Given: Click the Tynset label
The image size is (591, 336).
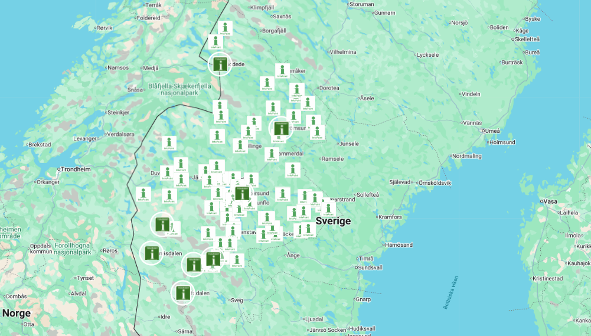Looking at the screenshot, I should (85, 278).
